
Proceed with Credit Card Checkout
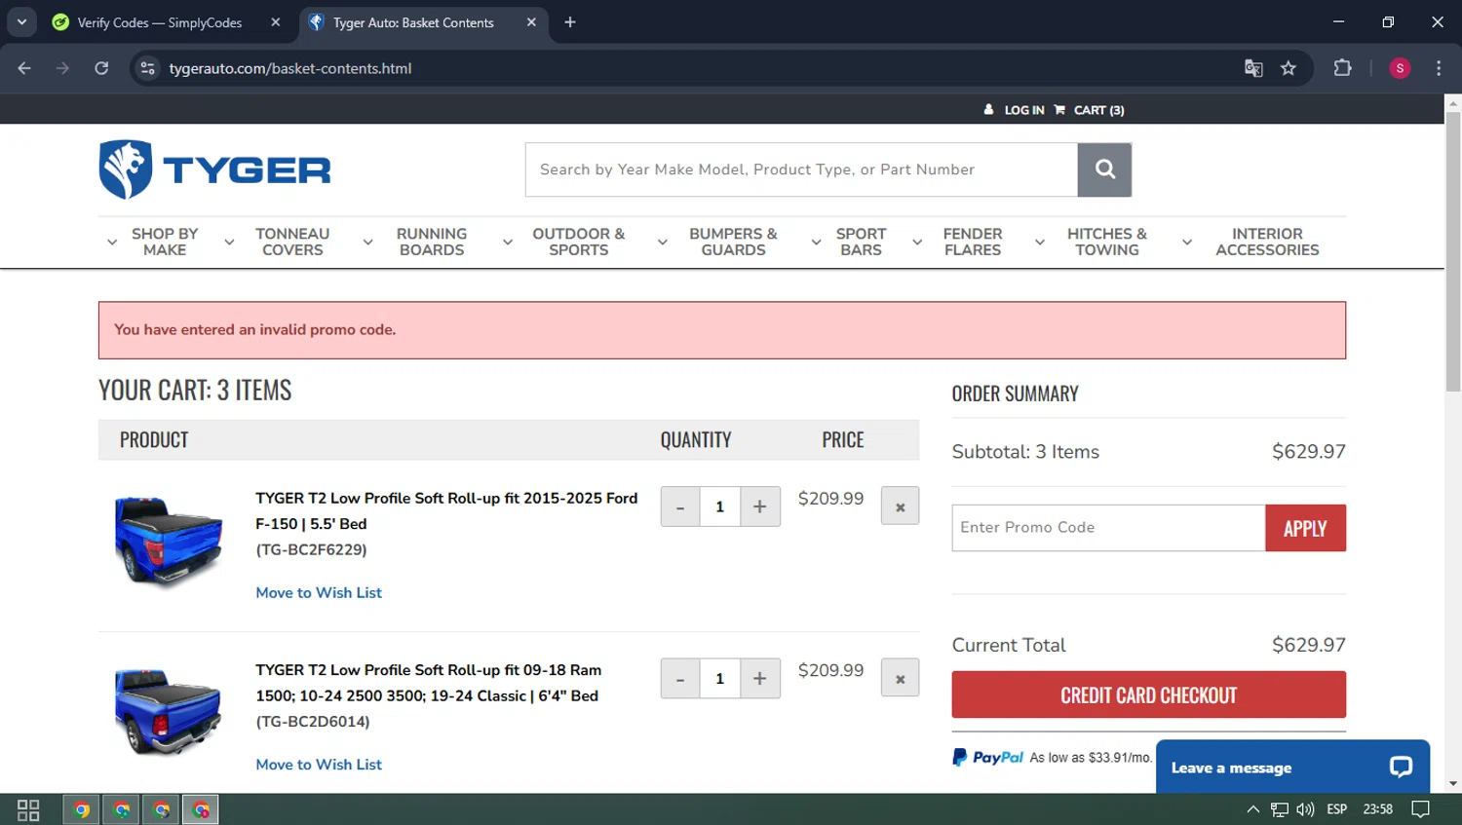1148,694
